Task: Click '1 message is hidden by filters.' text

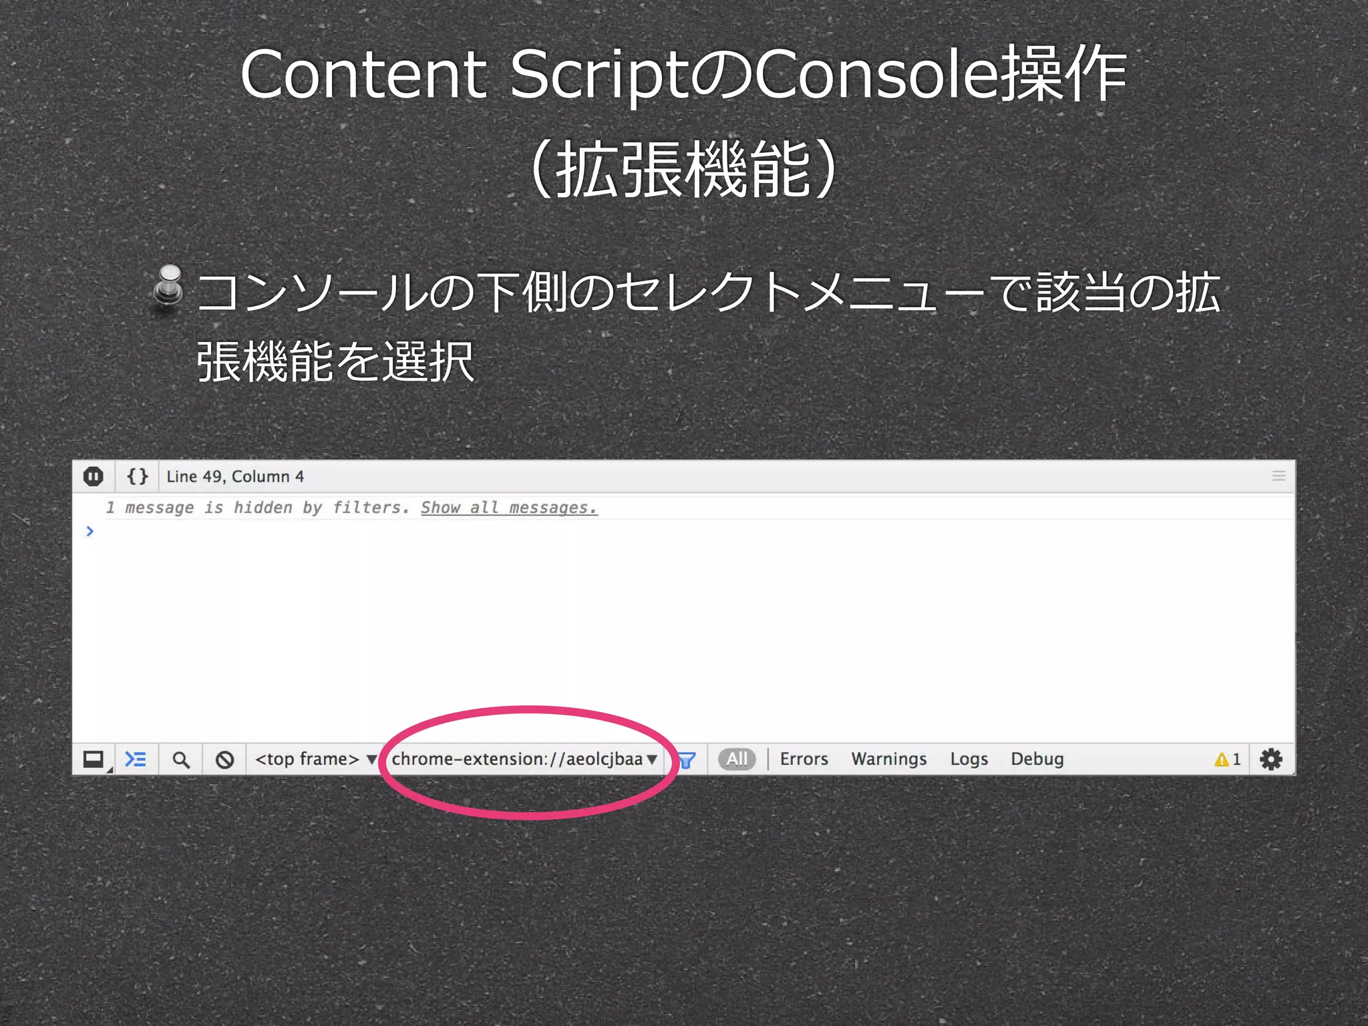Action: click(258, 508)
